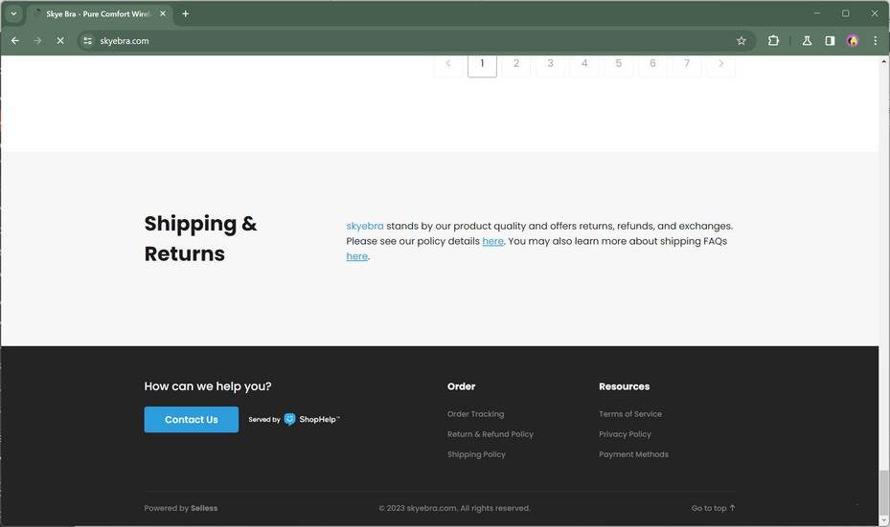The width and height of the screenshot is (890, 527).
Task: Click Go to top link
Action: [x=713, y=508]
